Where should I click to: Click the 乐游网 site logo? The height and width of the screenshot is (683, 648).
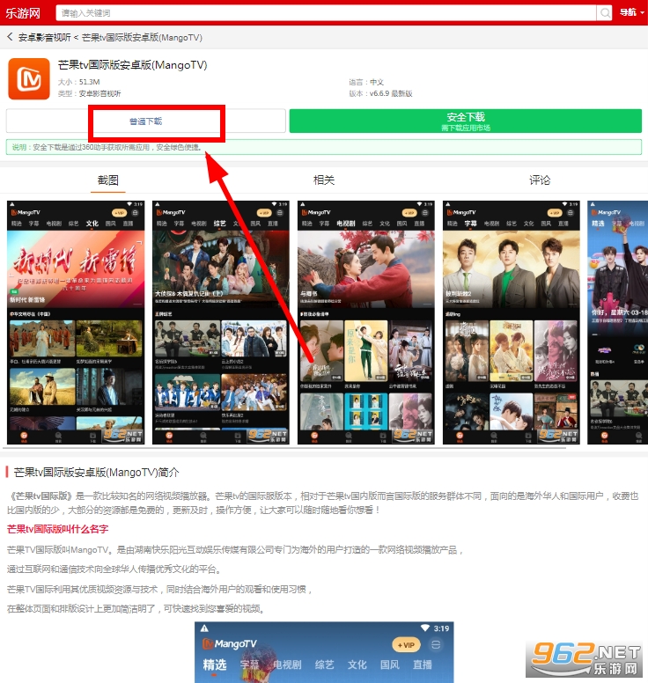23,13
